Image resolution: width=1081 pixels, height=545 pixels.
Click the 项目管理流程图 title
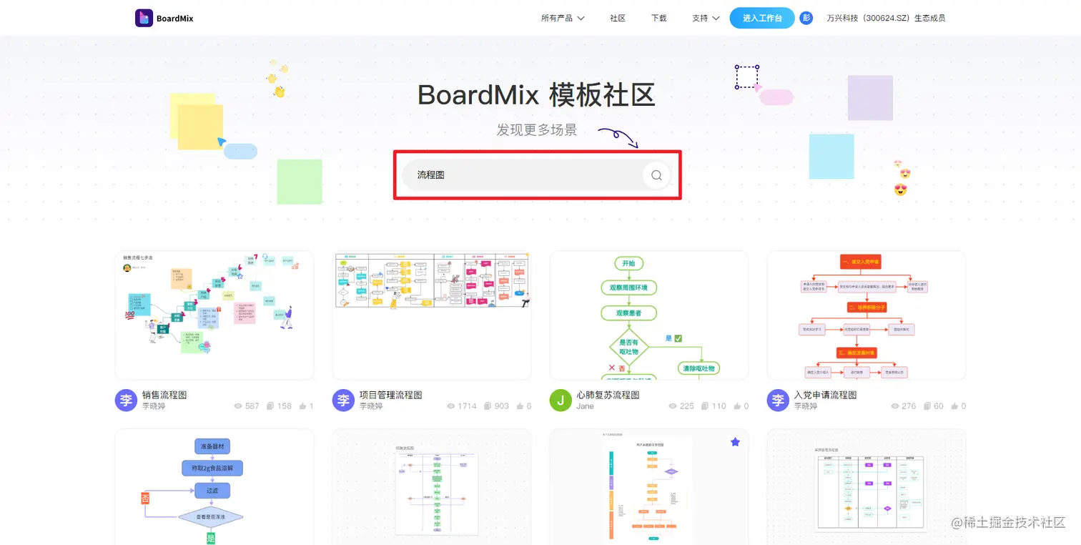[x=391, y=395]
